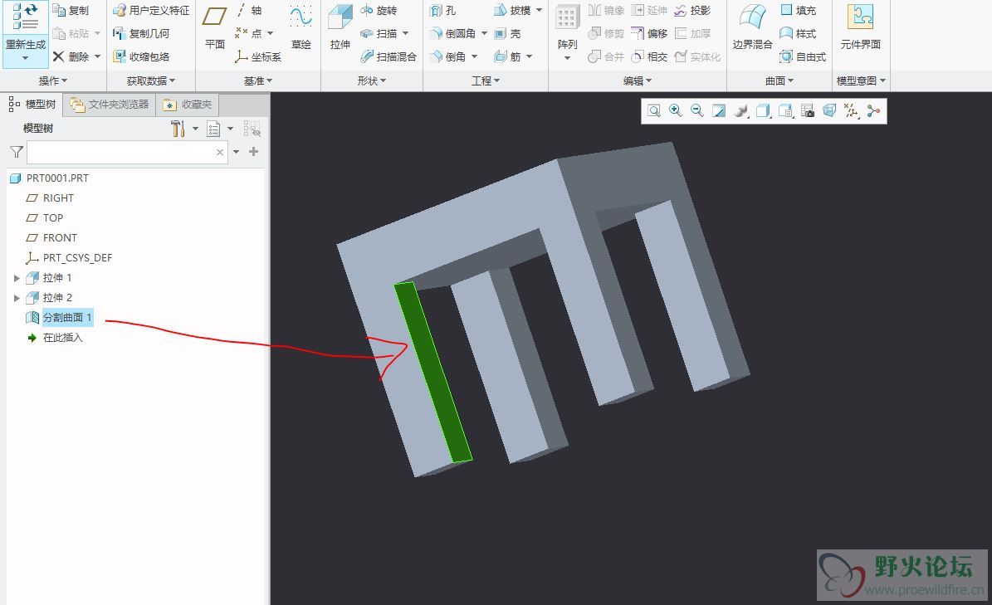Click the Offset (偏移) tool
This screenshot has height=605, width=992.
click(650, 33)
